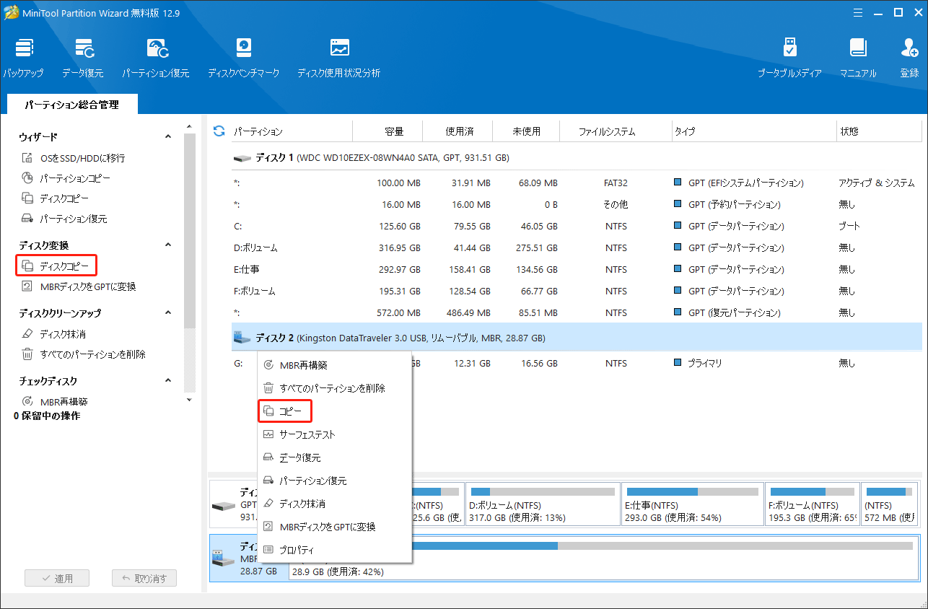Sort by 未使用 column header
928x609 pixels.
(527, 131)
